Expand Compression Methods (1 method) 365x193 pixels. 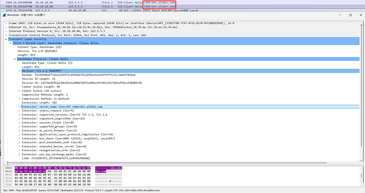[x=20, y=99]
